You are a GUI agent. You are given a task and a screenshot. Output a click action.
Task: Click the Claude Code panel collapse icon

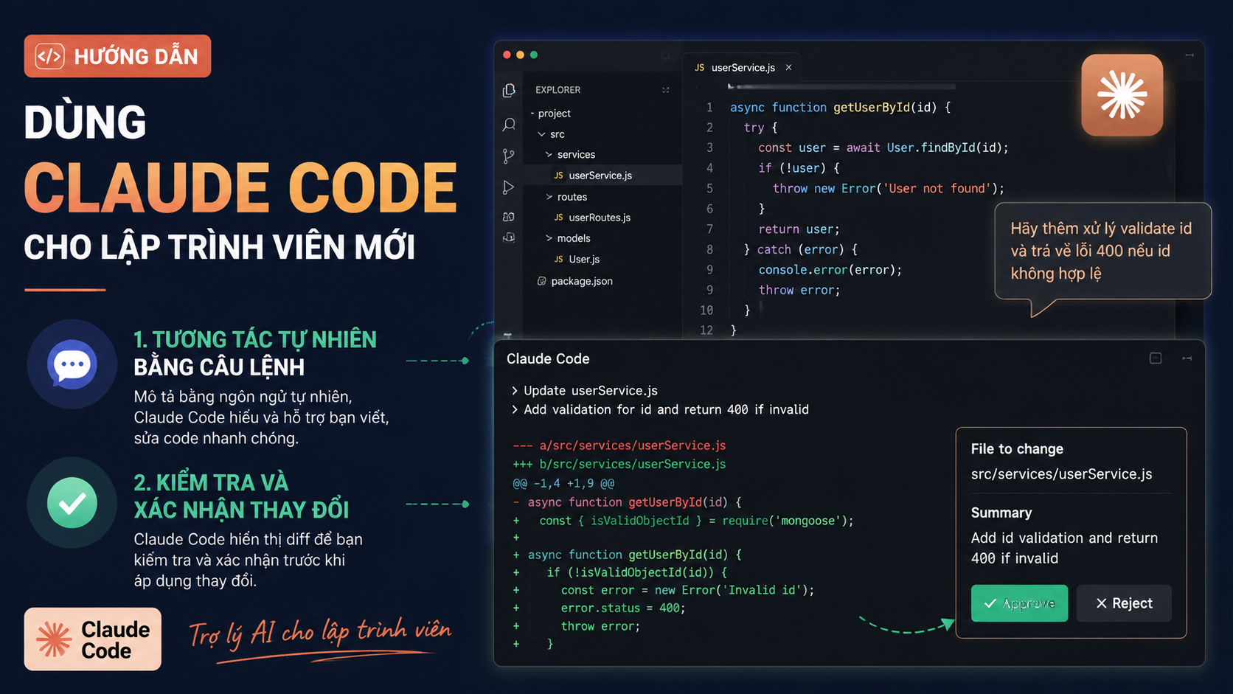click(x=1187, y=358)
